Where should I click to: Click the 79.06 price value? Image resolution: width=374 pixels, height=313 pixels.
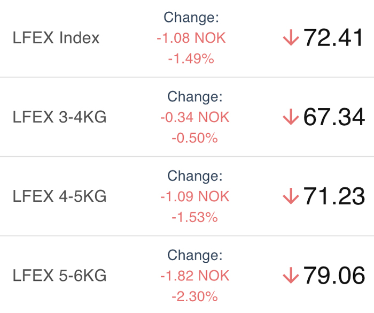pyautogui.click(x=334, y=276)
